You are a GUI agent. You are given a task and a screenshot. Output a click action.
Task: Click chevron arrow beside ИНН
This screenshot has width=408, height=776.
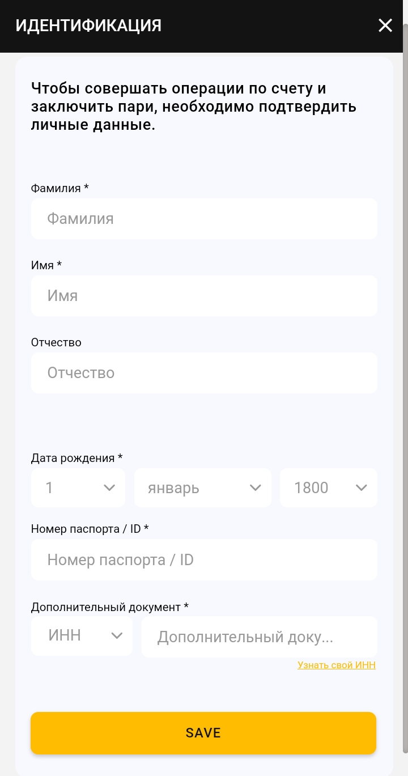coord(117,636)
